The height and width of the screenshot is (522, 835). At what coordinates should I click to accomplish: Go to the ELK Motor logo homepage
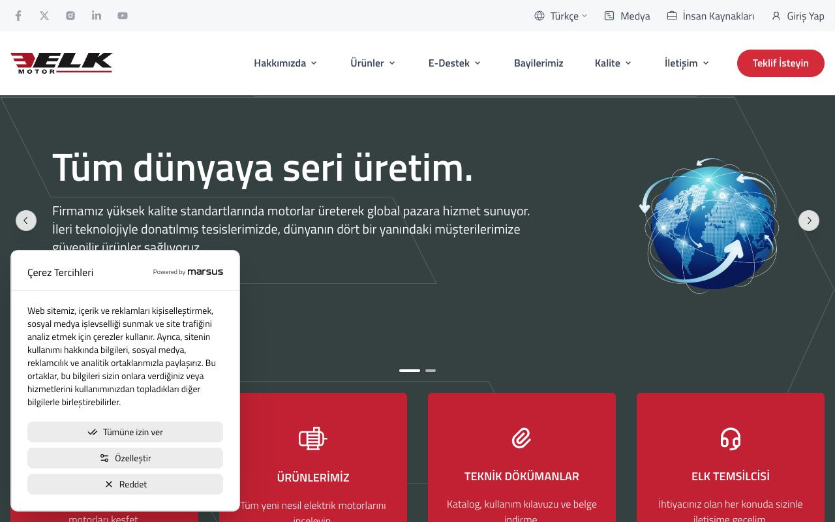point(61,63)
